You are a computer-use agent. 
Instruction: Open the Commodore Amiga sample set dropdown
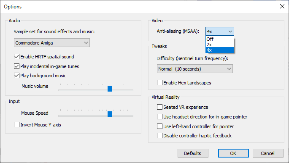pyautogui.click(x=52, y=43)
